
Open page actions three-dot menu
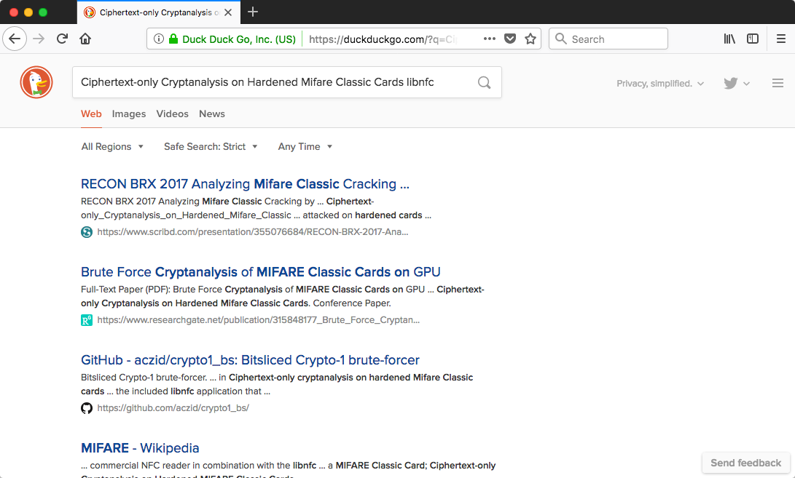(489, 39)
